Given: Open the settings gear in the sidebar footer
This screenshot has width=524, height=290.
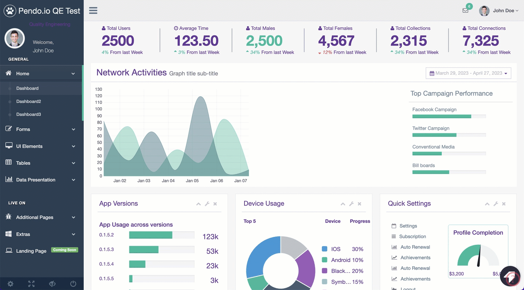Looking at the screenshot, I should pyautogui.click(x=11, y=284).
